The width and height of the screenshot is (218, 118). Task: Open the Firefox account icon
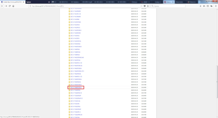[211, 6]
